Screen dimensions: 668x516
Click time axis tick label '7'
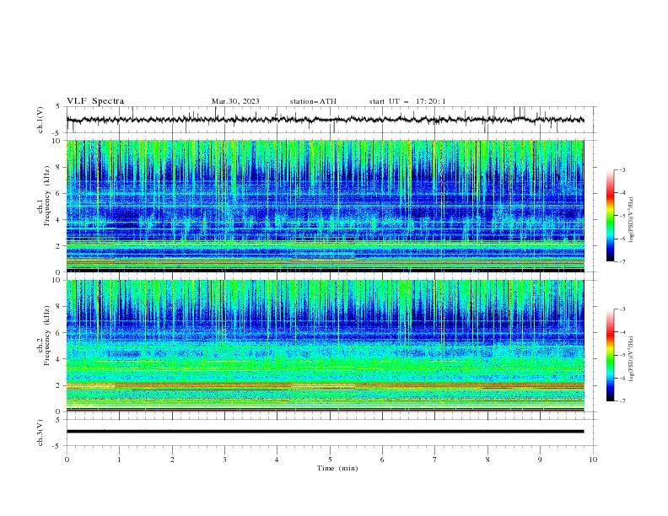click(435, 460)
